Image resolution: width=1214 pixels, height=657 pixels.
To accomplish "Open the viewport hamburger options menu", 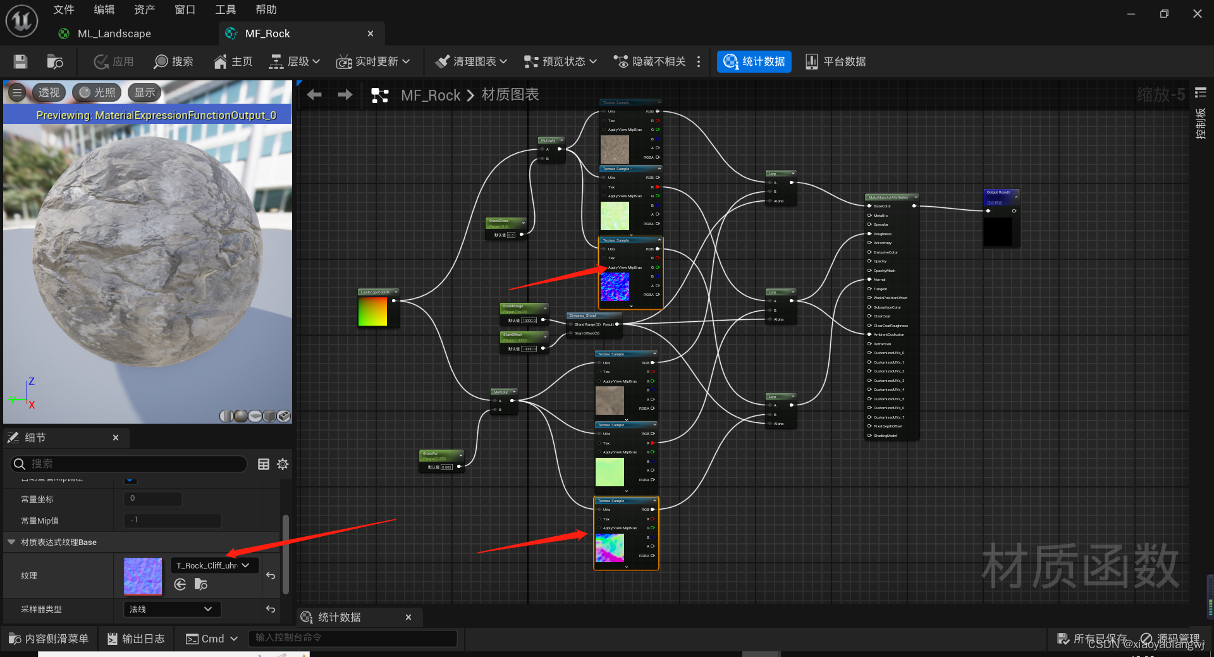I will tap(17, 92).
